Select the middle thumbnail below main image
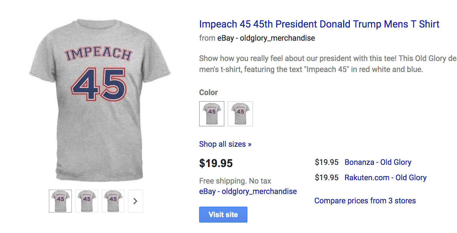 click(87, 201)
